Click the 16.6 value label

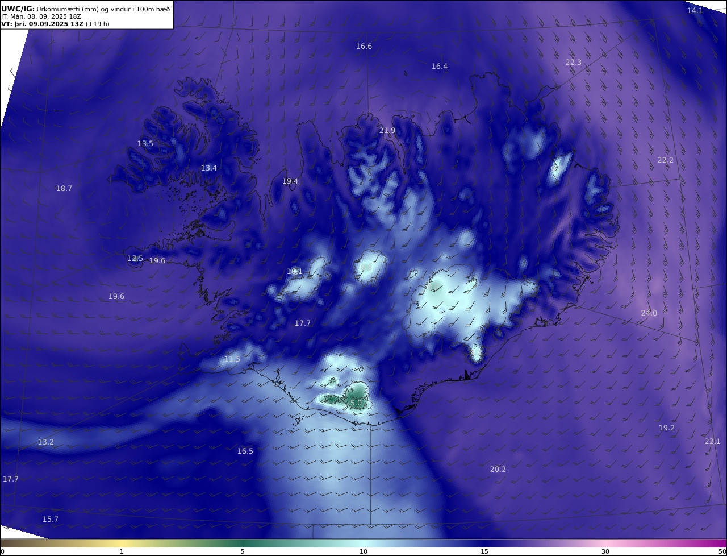coord(364,47)
